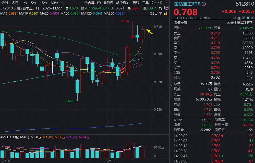Screen dimensions: 255x163
Task: Select the 15分 period tab
Action: pos(43,3)
